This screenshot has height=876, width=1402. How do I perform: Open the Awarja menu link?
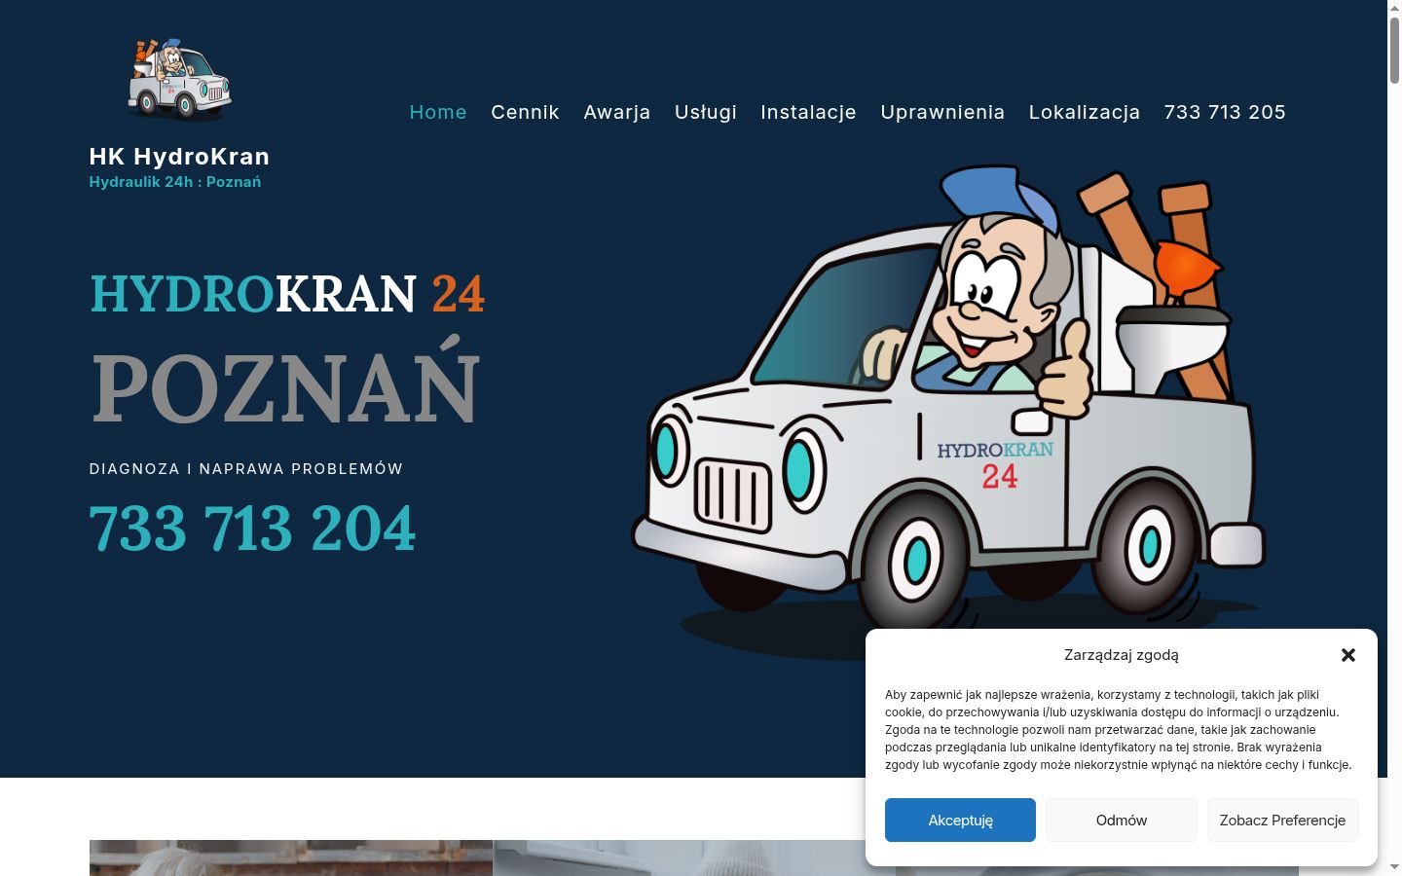coord(617,112)
